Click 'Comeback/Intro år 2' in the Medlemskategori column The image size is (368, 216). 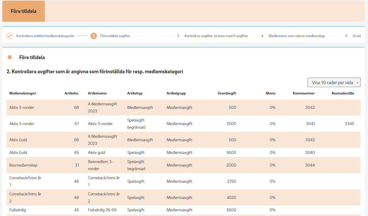[x=25, y=197]
